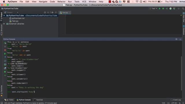Open the macOS Apple menu
This screenshot has width=185, height=104.
pos(4,1)
